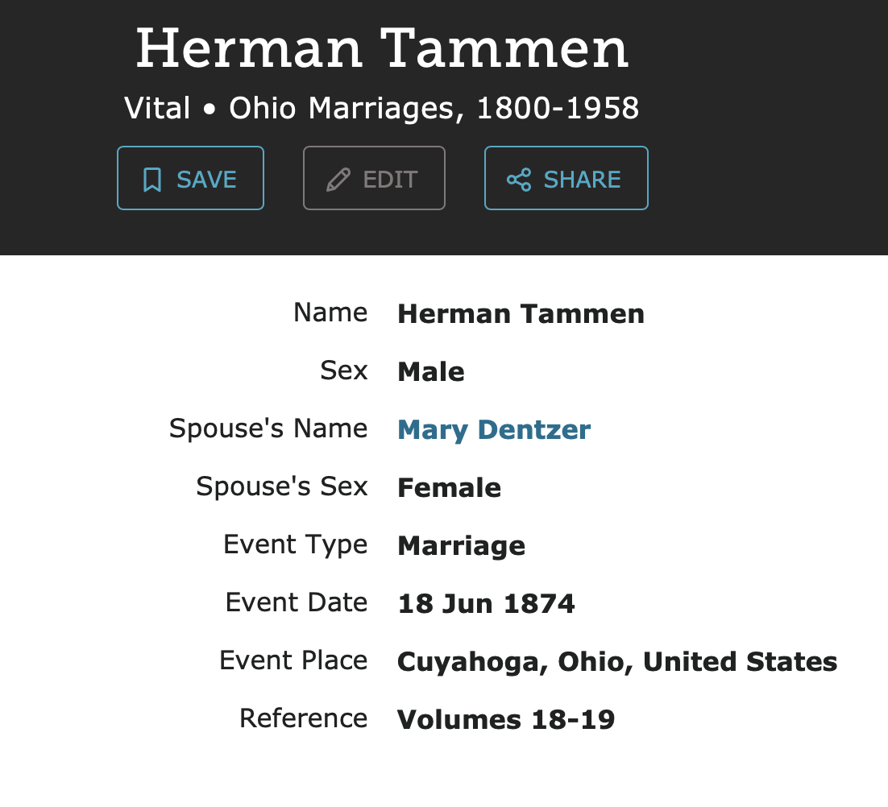Click the 18 Jun 1874 event date

click(x=486, y=603)
